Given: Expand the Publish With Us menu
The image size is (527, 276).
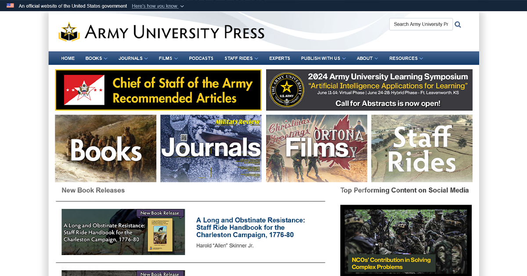Looking at the screenshot, I should click(x=323, y=58).
